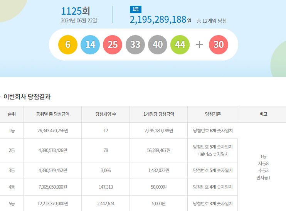Image resolution: width=286 pixels, height=211 pixels.
Task: Click the winning games count 2,442,674 cell
Action: point(106,204)
